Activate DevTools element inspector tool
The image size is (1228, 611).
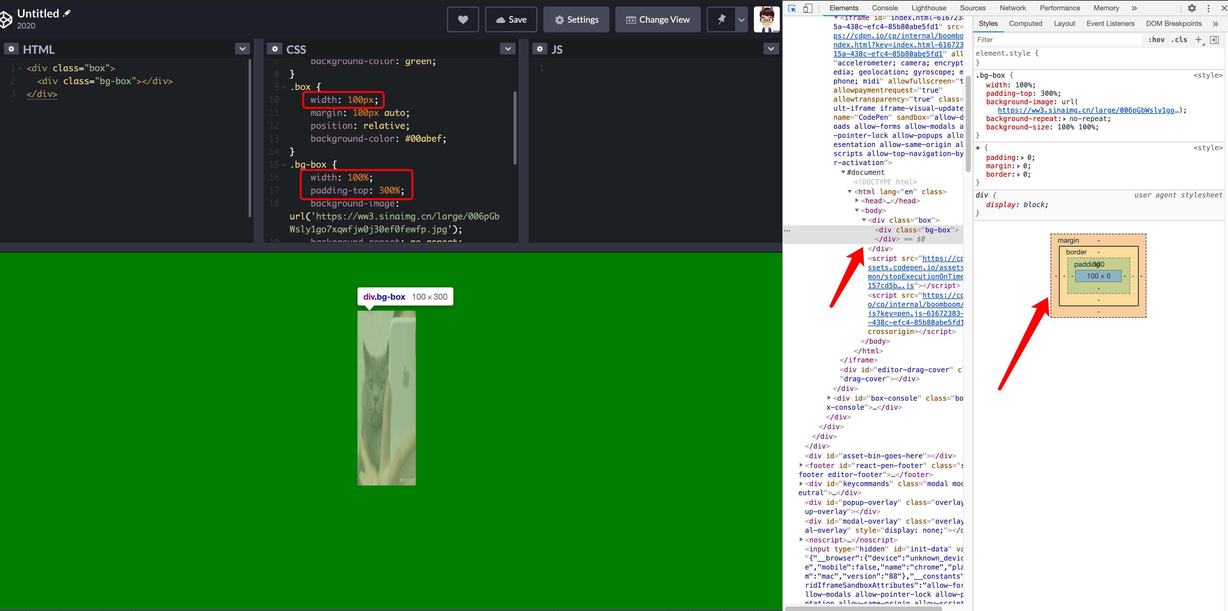tap(792, 8)
